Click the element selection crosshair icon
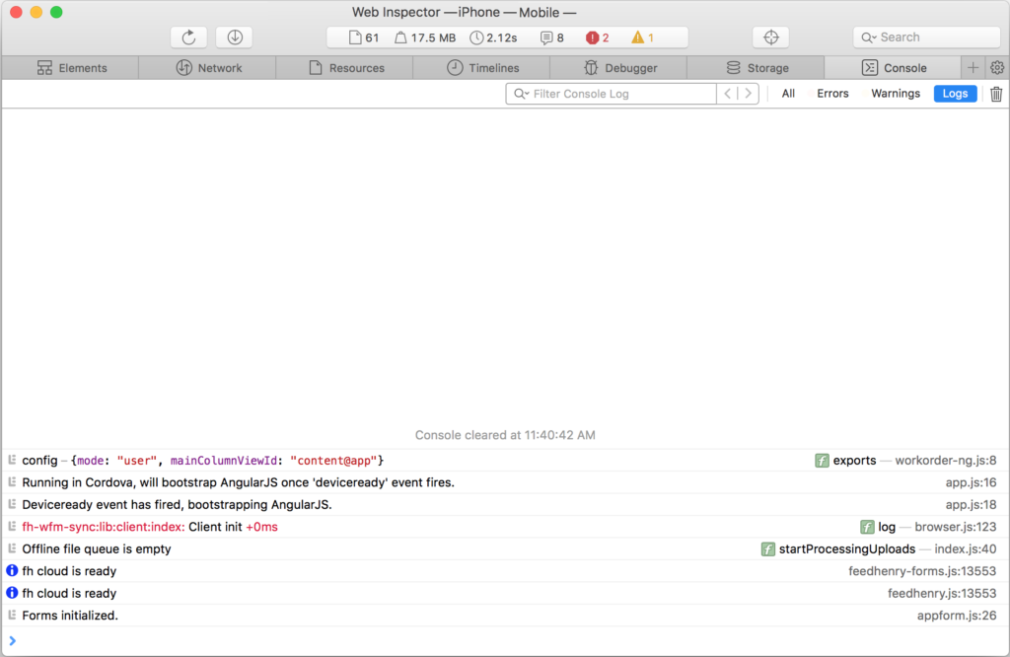Screen dimensions: 1010x657 tap(771, 37)
